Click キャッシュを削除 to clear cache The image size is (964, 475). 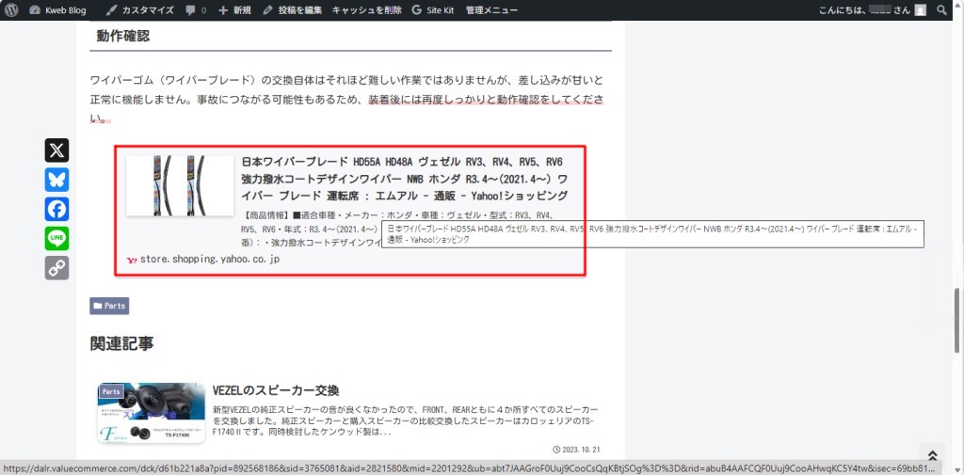366,10
